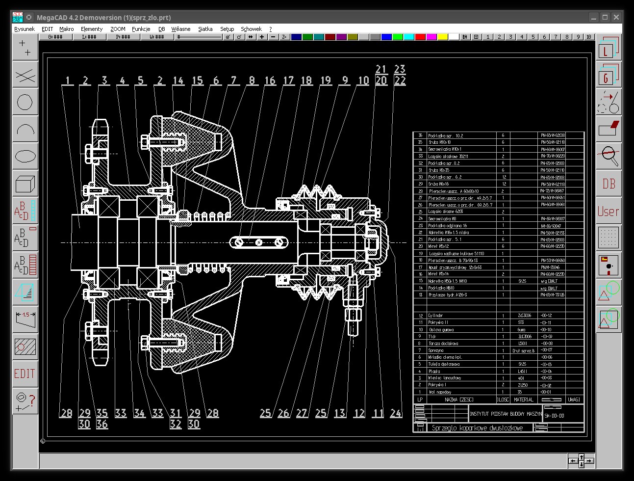Click the magnifier zoom icon

(609, 156)
